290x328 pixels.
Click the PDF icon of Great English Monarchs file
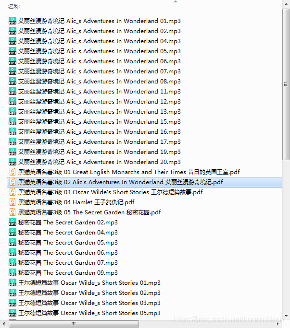point(13,172)
